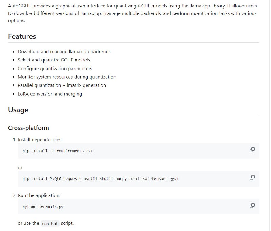
Task: Copy the pip install PyQt6 packages command
Action: pyautogui.click(x=252, y=178)
